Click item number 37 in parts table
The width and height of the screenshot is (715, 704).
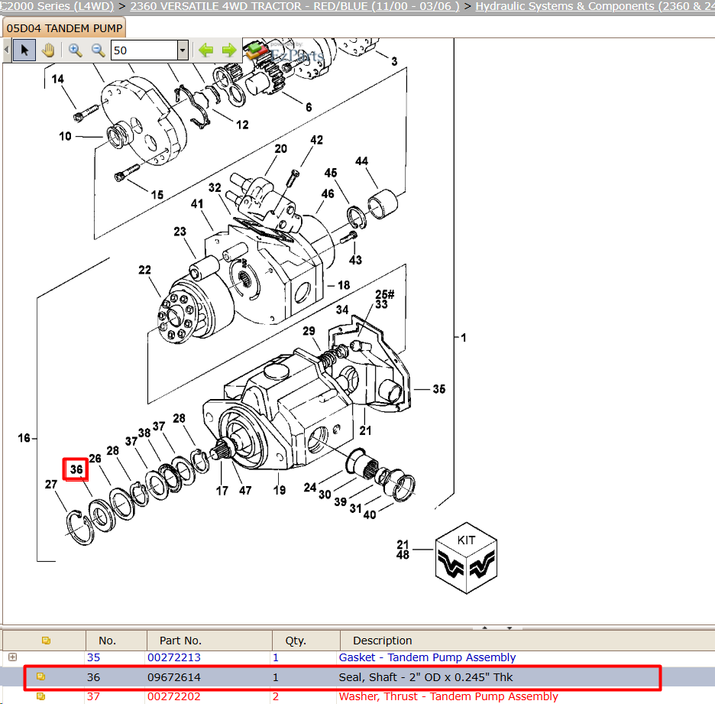[93, 696]
